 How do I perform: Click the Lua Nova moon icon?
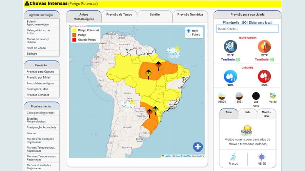pos(256,96)
